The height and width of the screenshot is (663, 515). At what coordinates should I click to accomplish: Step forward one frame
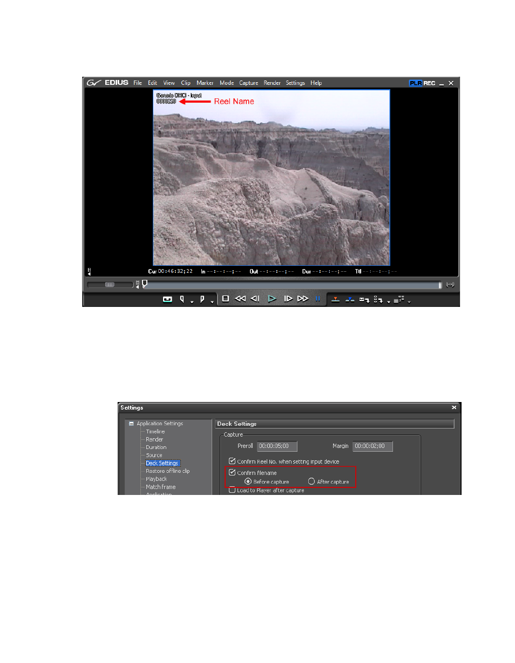coord(288,298)
